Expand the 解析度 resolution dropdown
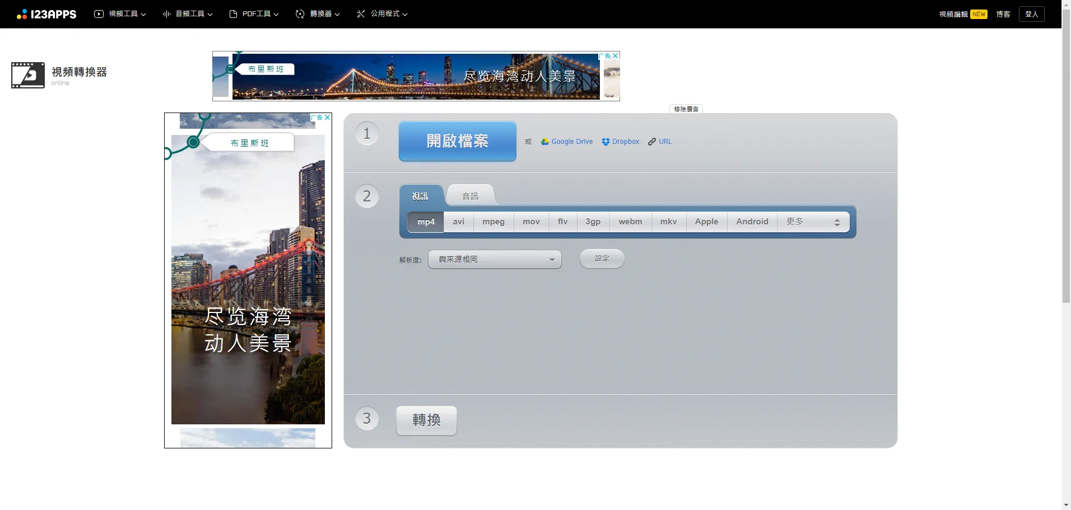Viewport: 1071px width, 510px height. click(495, 259)
